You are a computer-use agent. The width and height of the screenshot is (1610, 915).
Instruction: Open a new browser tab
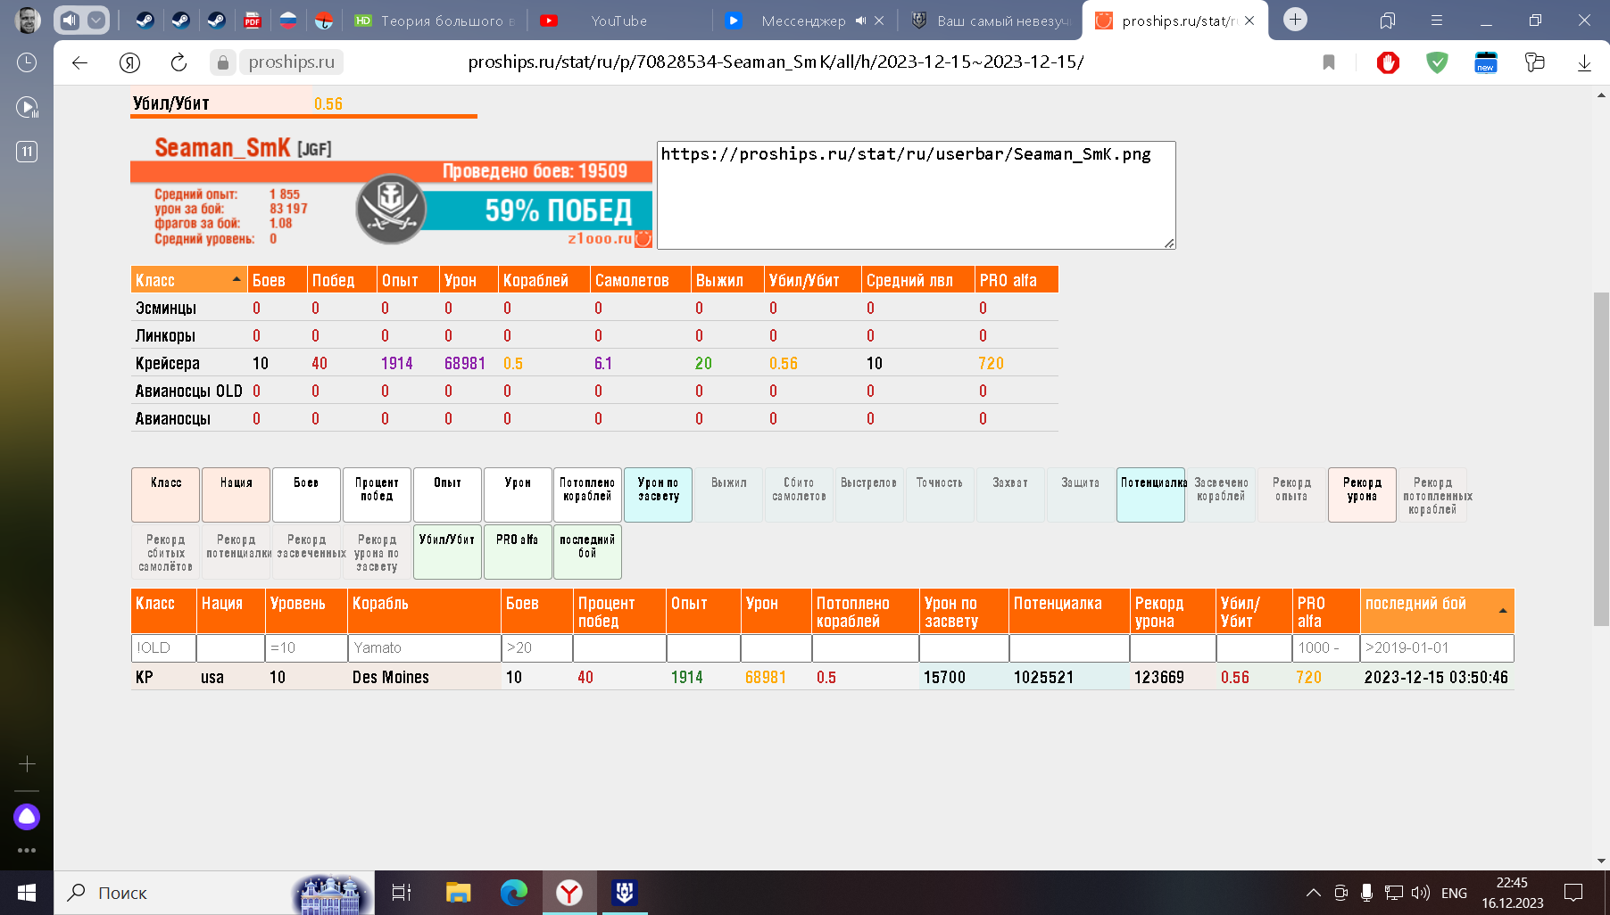[1295, 20]
